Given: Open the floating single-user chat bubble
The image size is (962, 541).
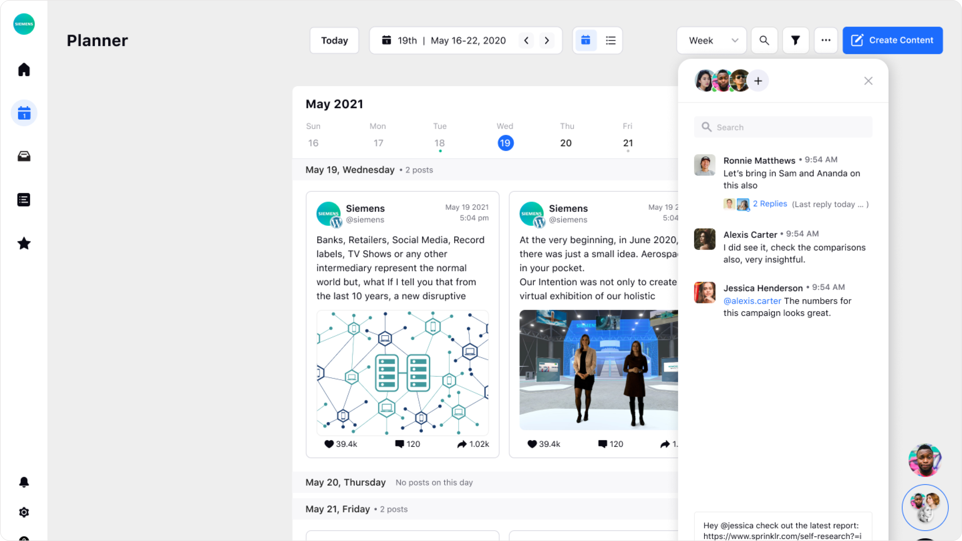Looking at the screenshot, I should [925, 460].
